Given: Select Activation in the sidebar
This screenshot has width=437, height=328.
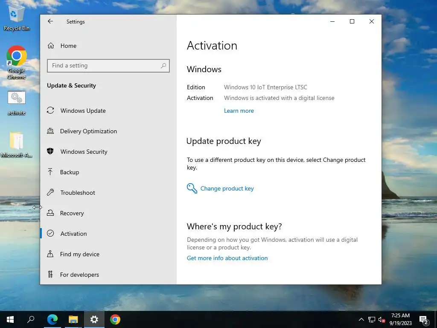Looking at the screenshot, I should [73, 234].
